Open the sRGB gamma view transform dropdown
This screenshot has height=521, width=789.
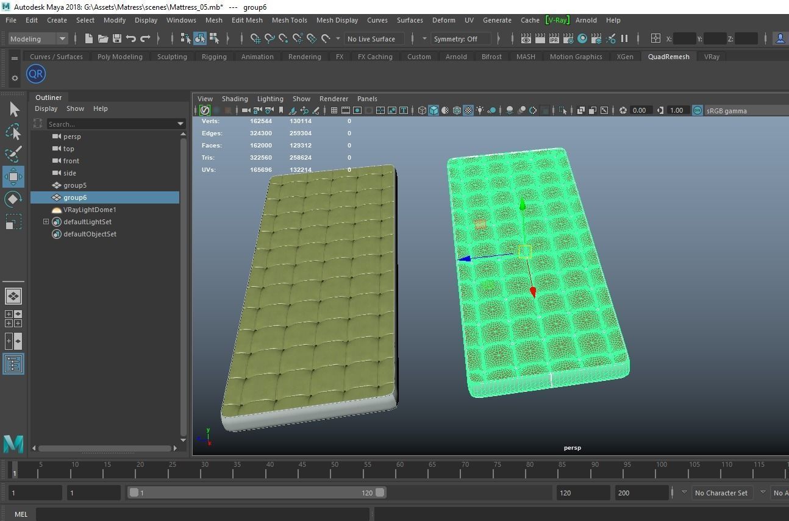[x=746, y=110]
